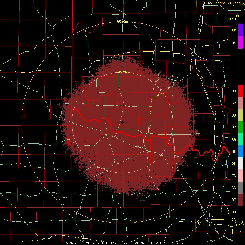Click the IC legend label

click(234, 176)
